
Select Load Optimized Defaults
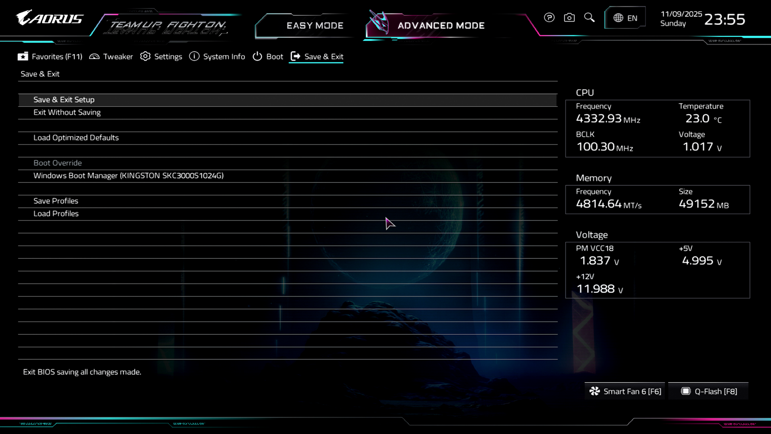click(x=76, y=138)
